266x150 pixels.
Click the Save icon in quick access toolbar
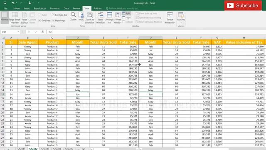coord(5,3)
